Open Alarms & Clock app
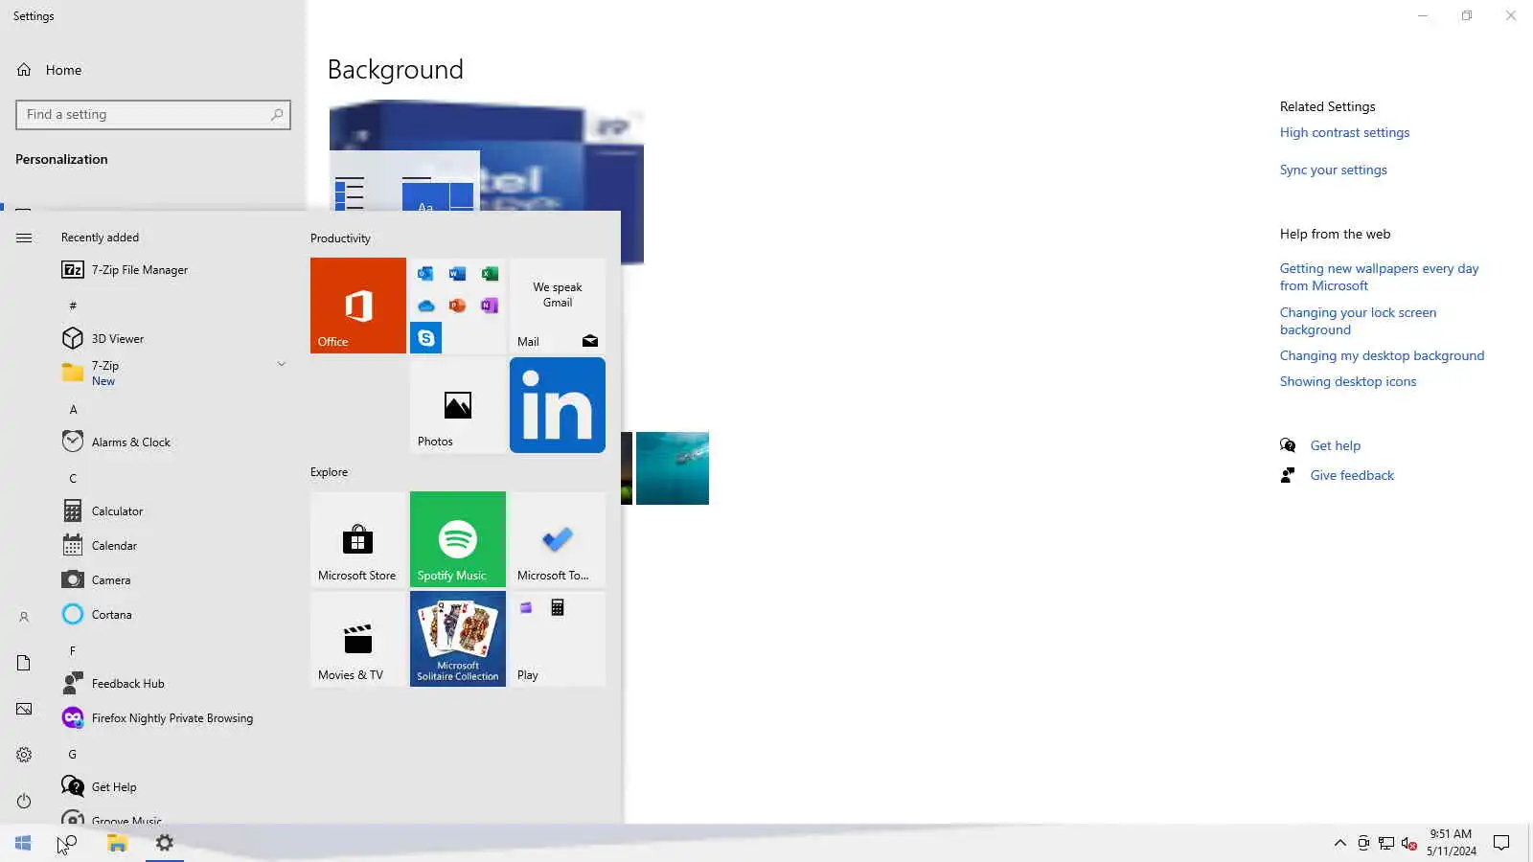 click(172, 442)
